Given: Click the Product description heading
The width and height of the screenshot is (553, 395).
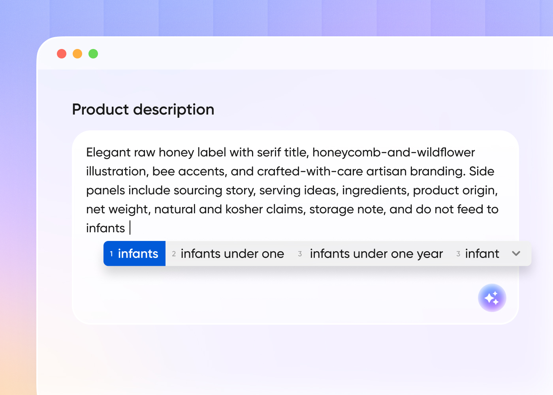Looking at the screenshot, I should 143,109.
